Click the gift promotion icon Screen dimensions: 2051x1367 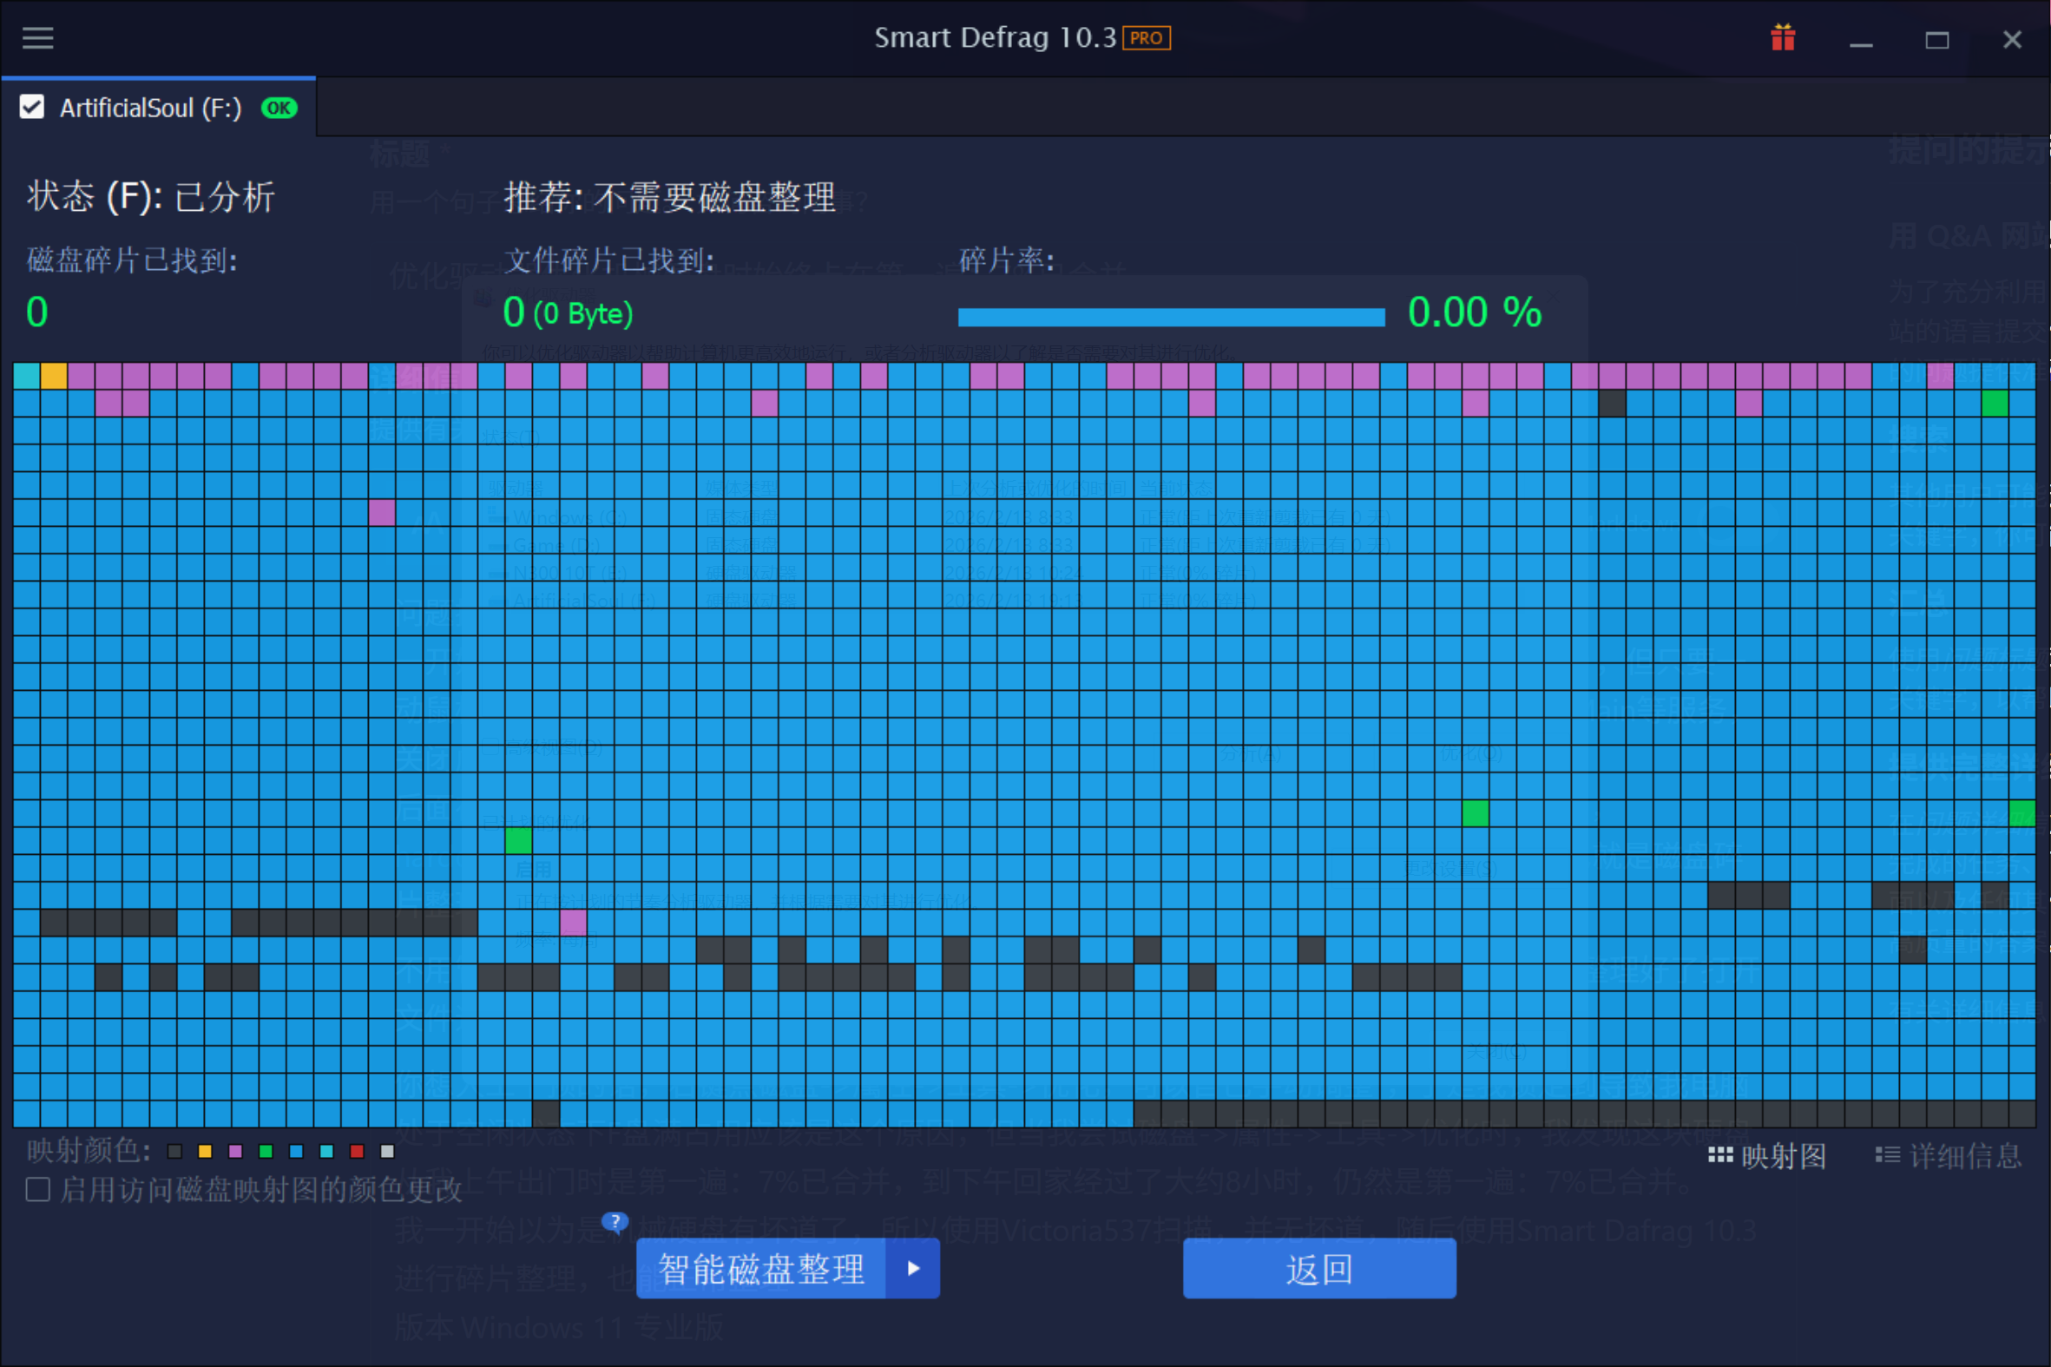click(x=1783, y=37)
